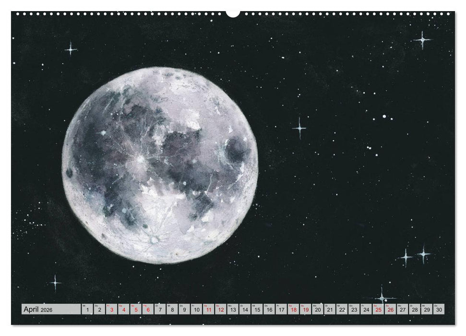Click the date 15 cell
Image resolution: width=466 pixels, height=336 pixels.
pyautogui.click(x=257, y=310)
